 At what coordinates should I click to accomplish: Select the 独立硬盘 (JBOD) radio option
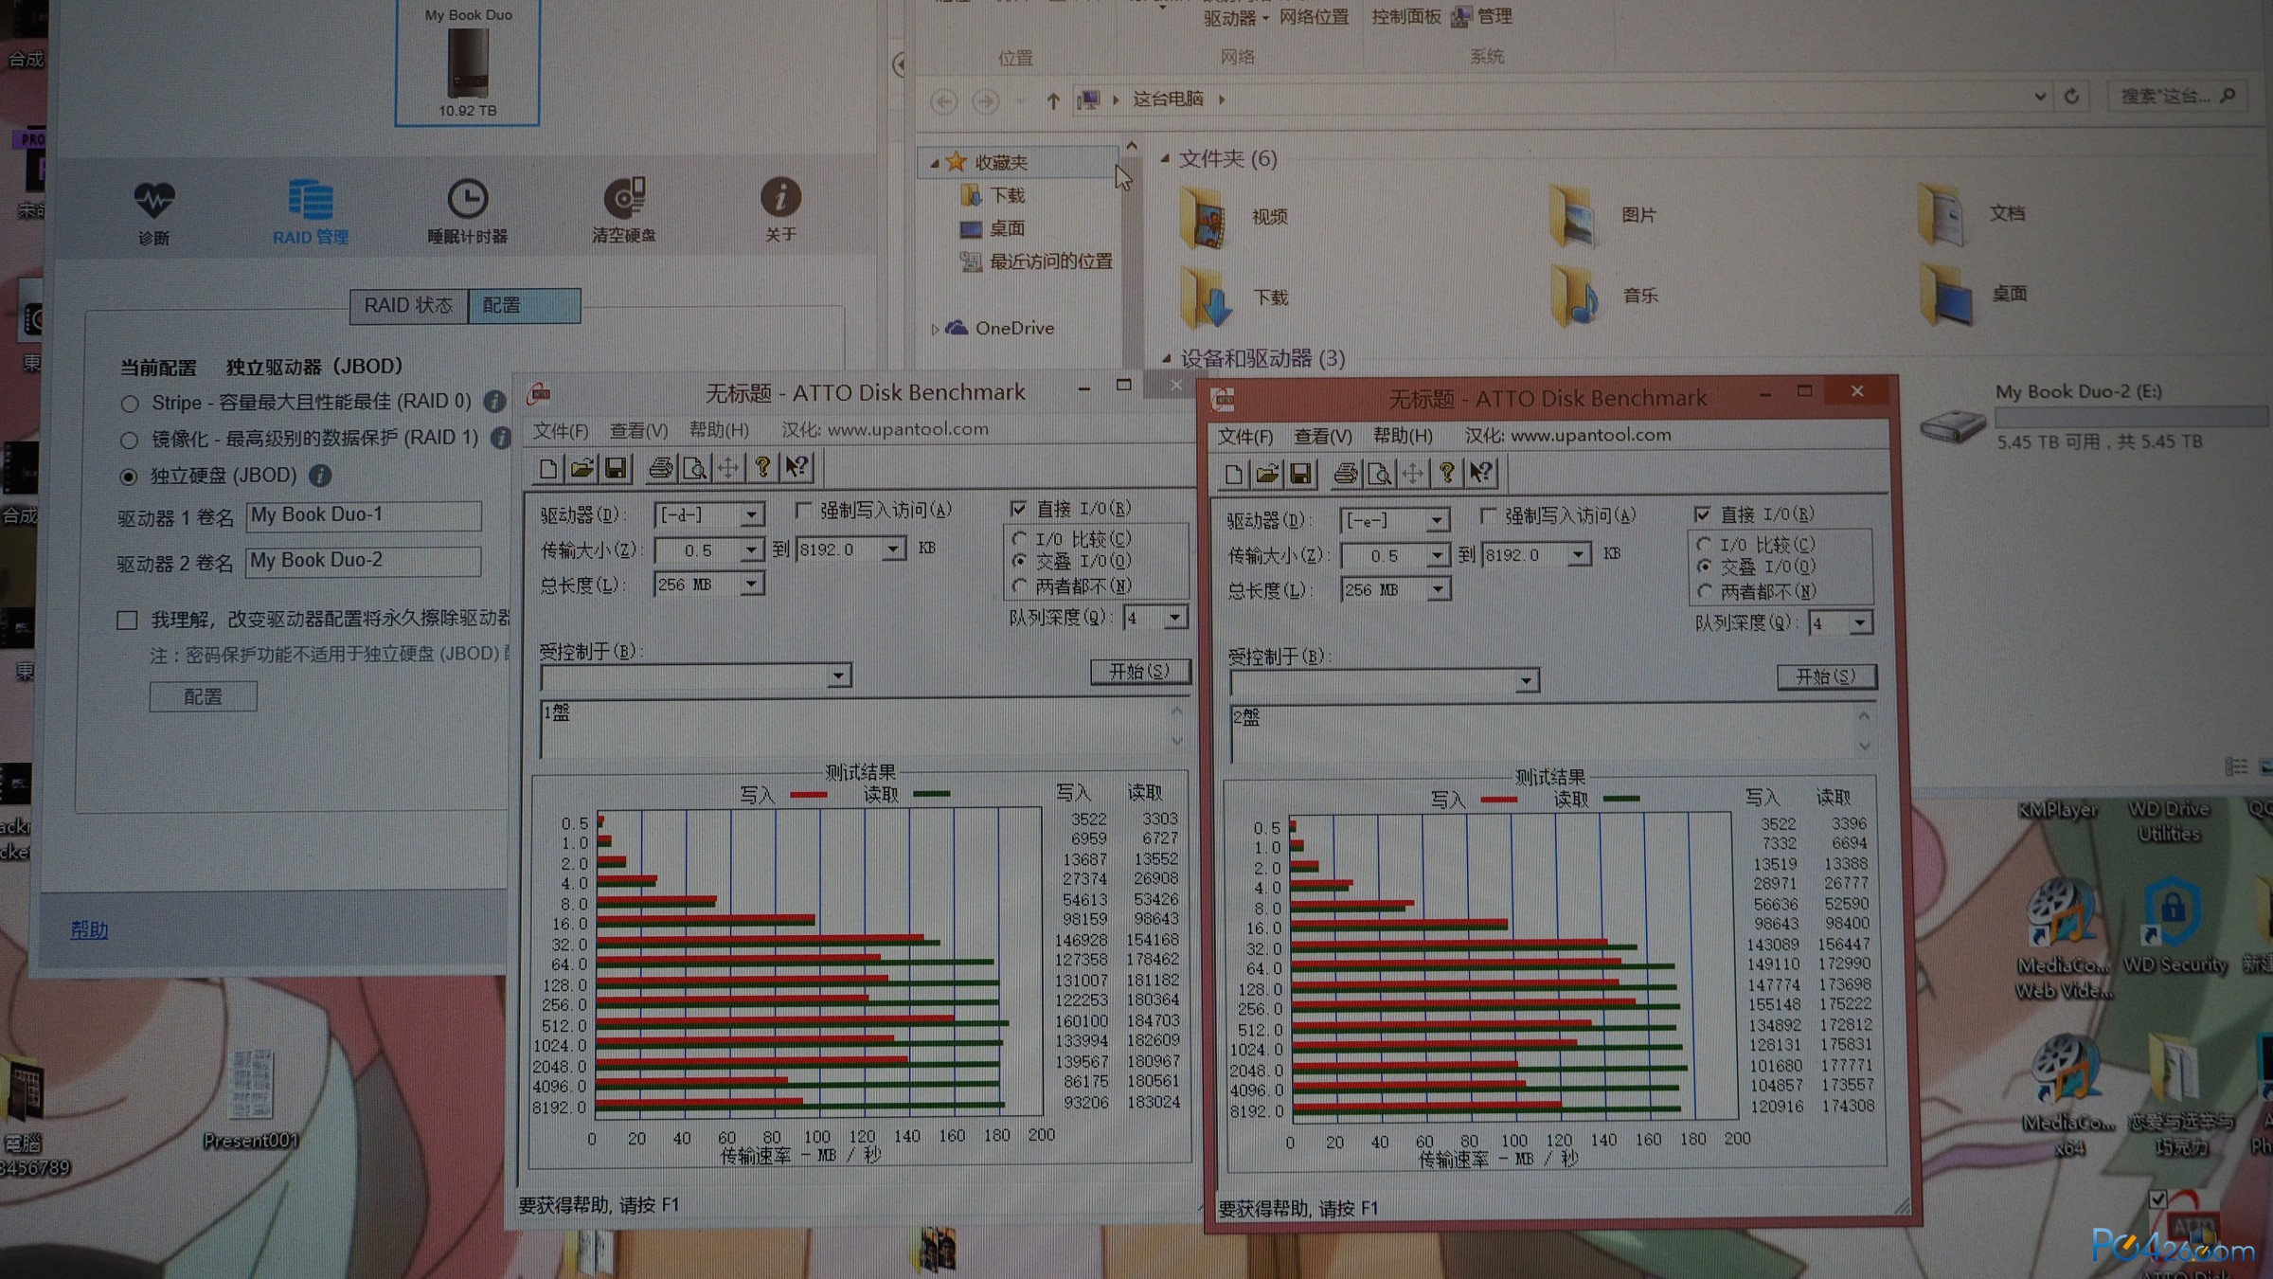click(x=129, y=477)
